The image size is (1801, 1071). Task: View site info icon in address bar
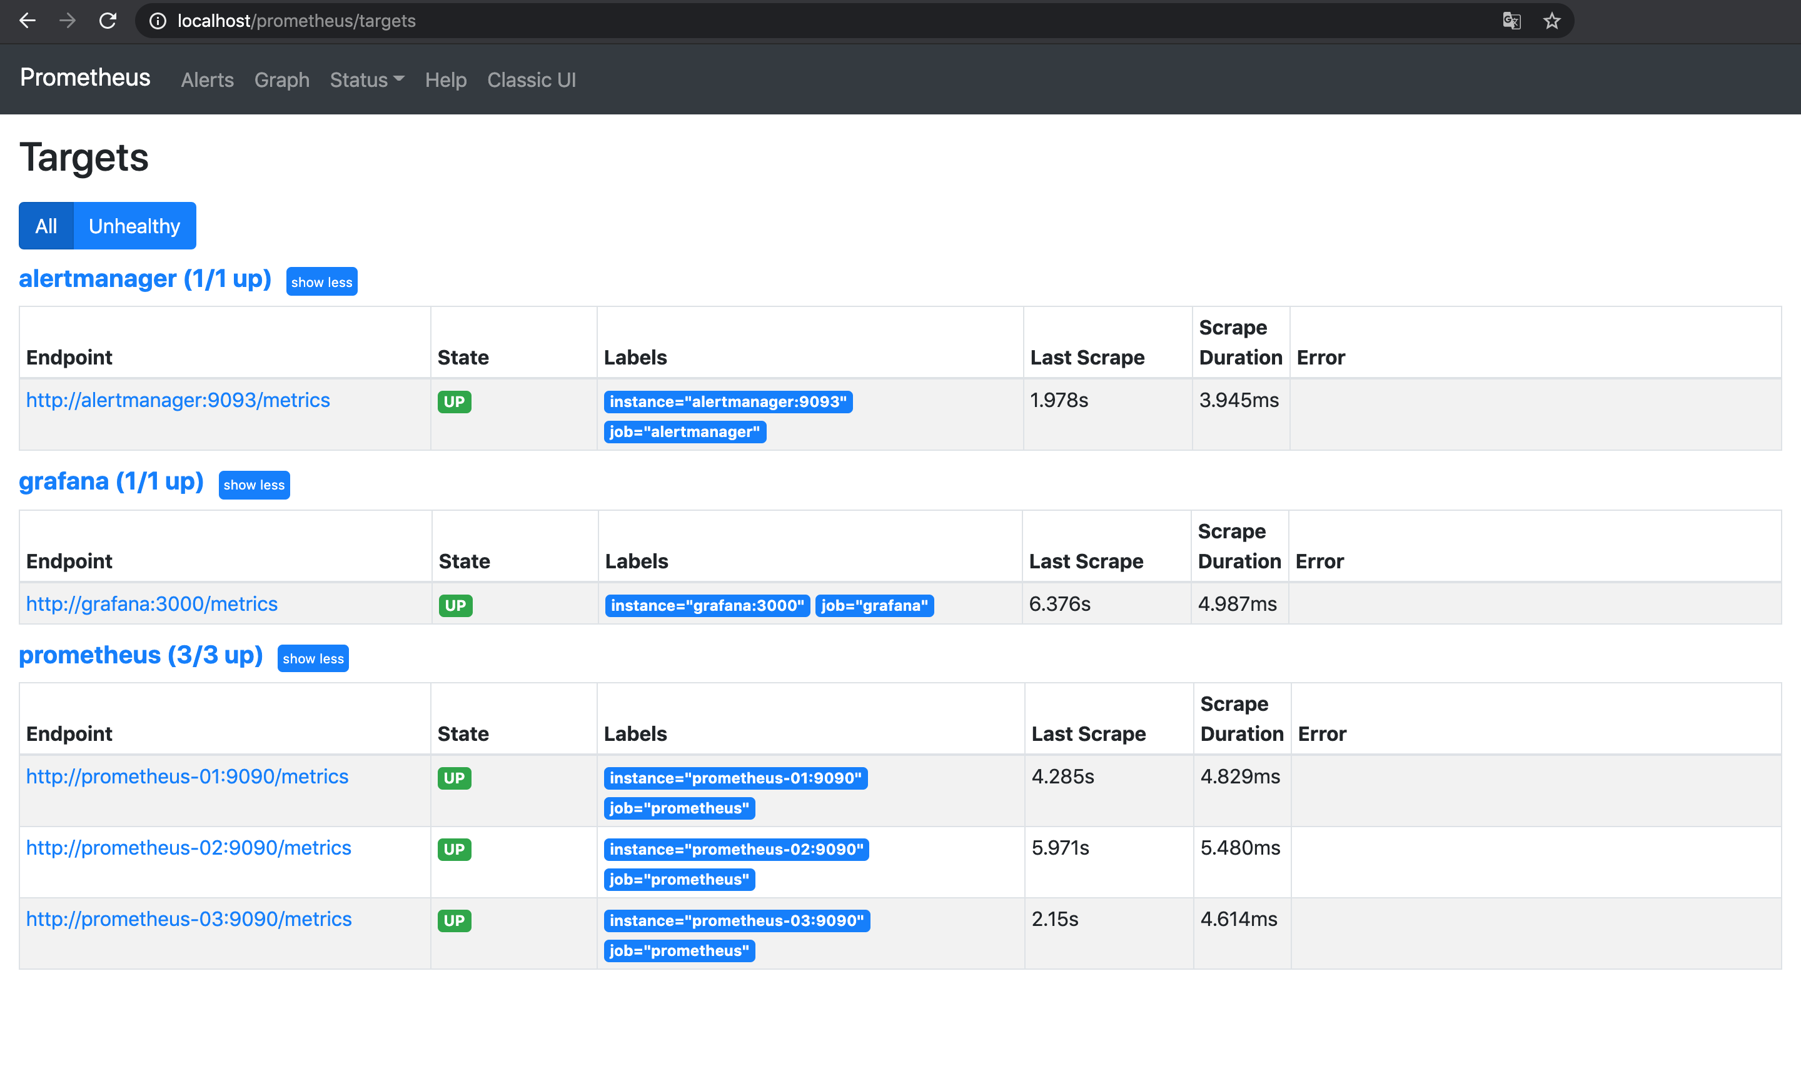click(158, 21)
